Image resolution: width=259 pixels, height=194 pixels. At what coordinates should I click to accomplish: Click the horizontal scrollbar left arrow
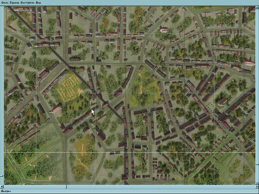pos(2,187)
